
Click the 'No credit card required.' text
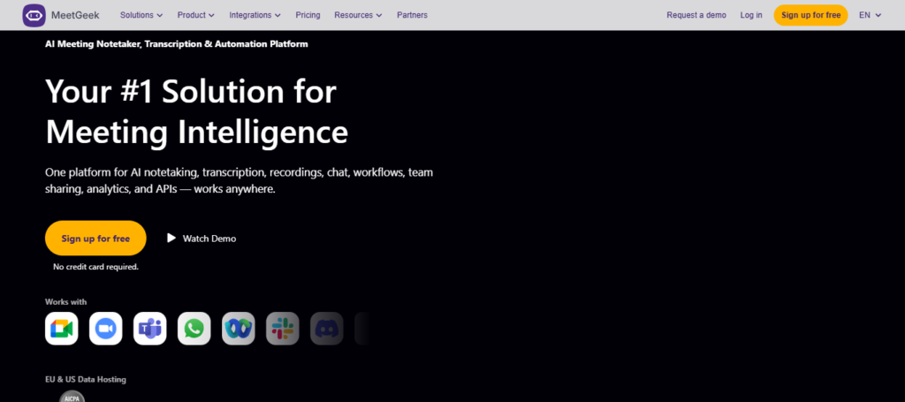[95, 267]
